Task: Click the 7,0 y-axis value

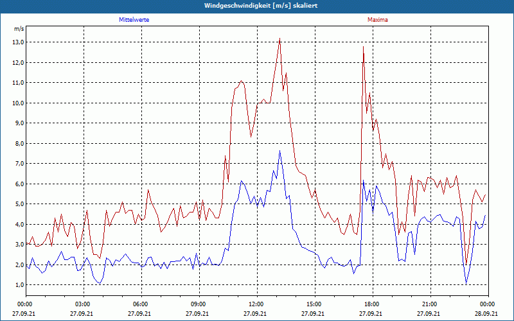Action: click(19, 164)
